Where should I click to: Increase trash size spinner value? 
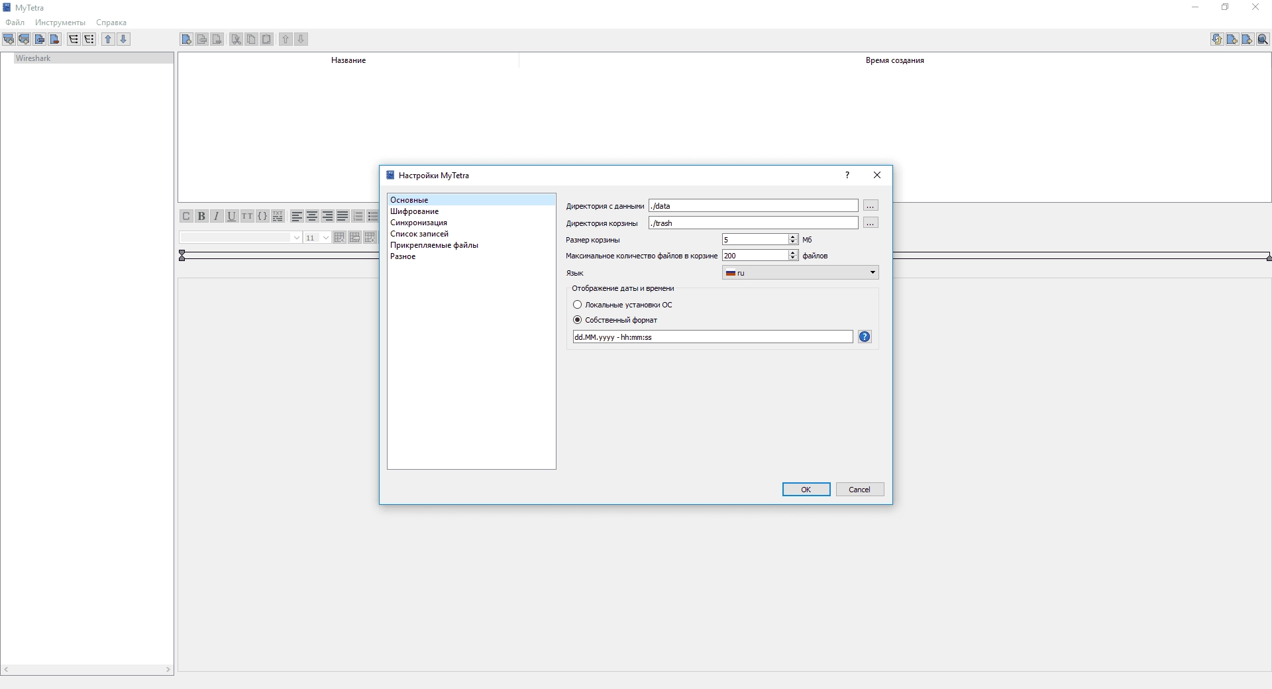pos(793,237)
